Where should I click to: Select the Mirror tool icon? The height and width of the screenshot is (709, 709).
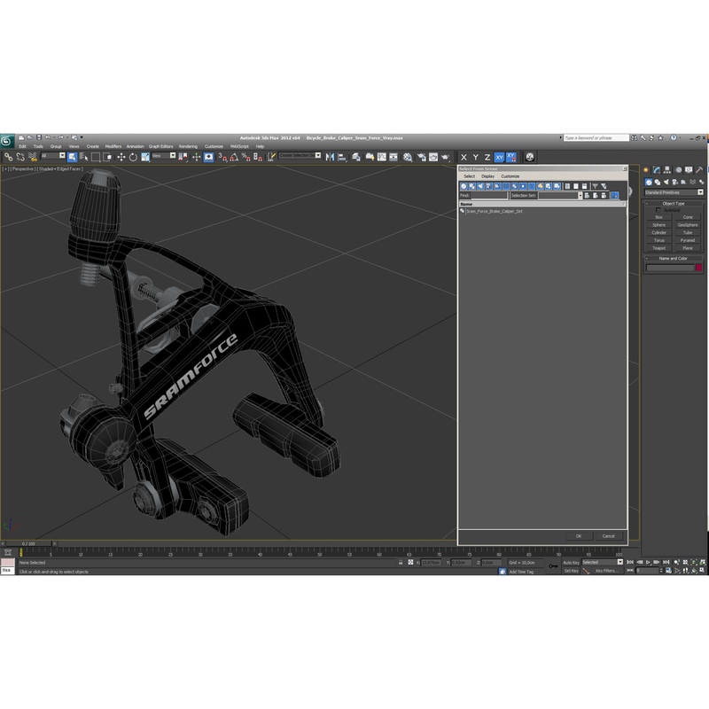click(329, 155)
